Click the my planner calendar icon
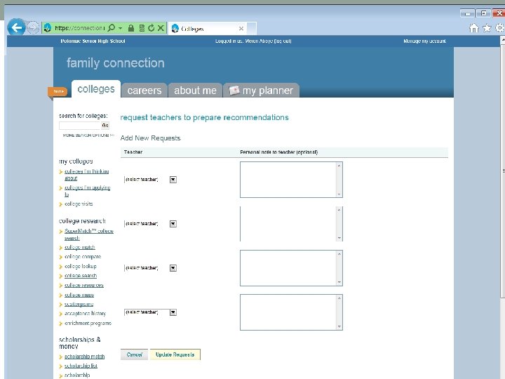 [234, 91]
